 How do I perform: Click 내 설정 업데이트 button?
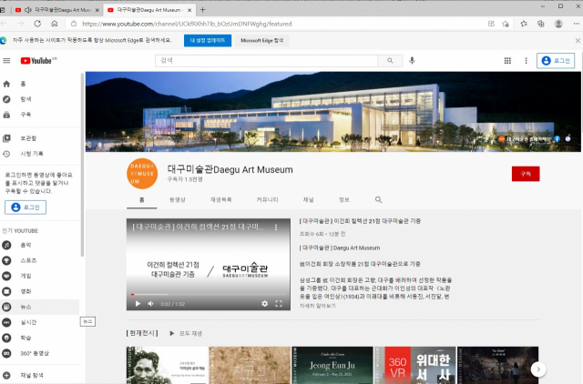(208, 40)
